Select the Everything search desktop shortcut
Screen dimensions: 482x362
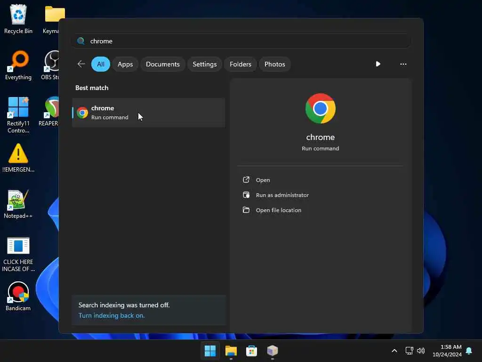18,65
